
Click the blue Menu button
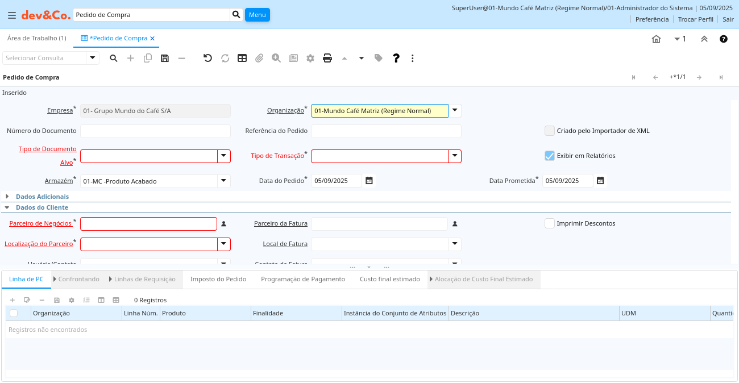[x=257, y=15]
